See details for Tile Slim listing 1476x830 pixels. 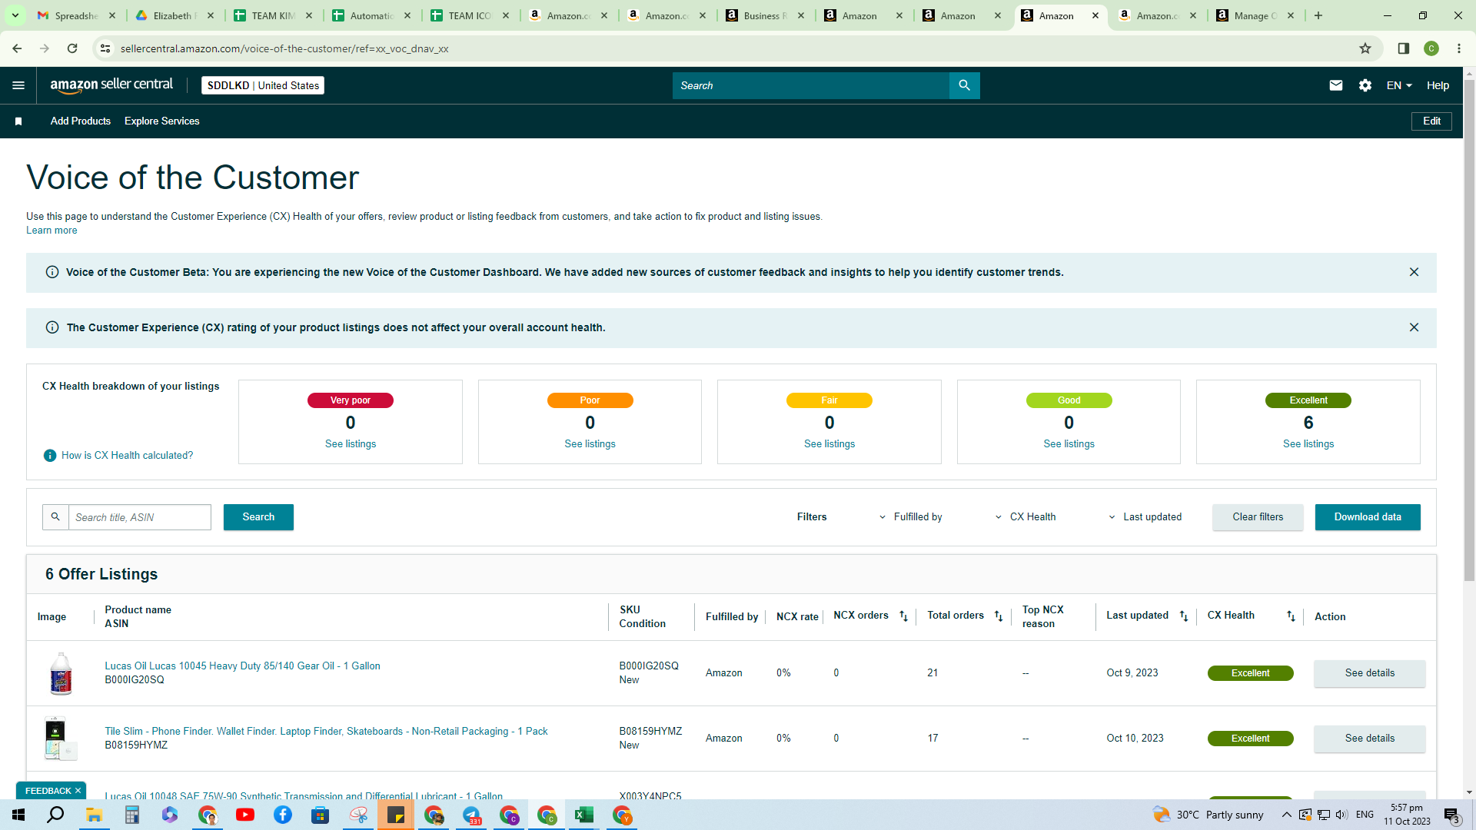tap(1369, 739)
